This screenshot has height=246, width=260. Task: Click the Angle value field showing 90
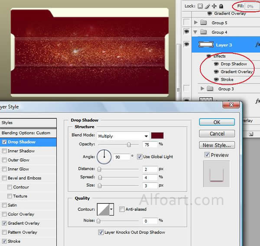tap(121, 157)
